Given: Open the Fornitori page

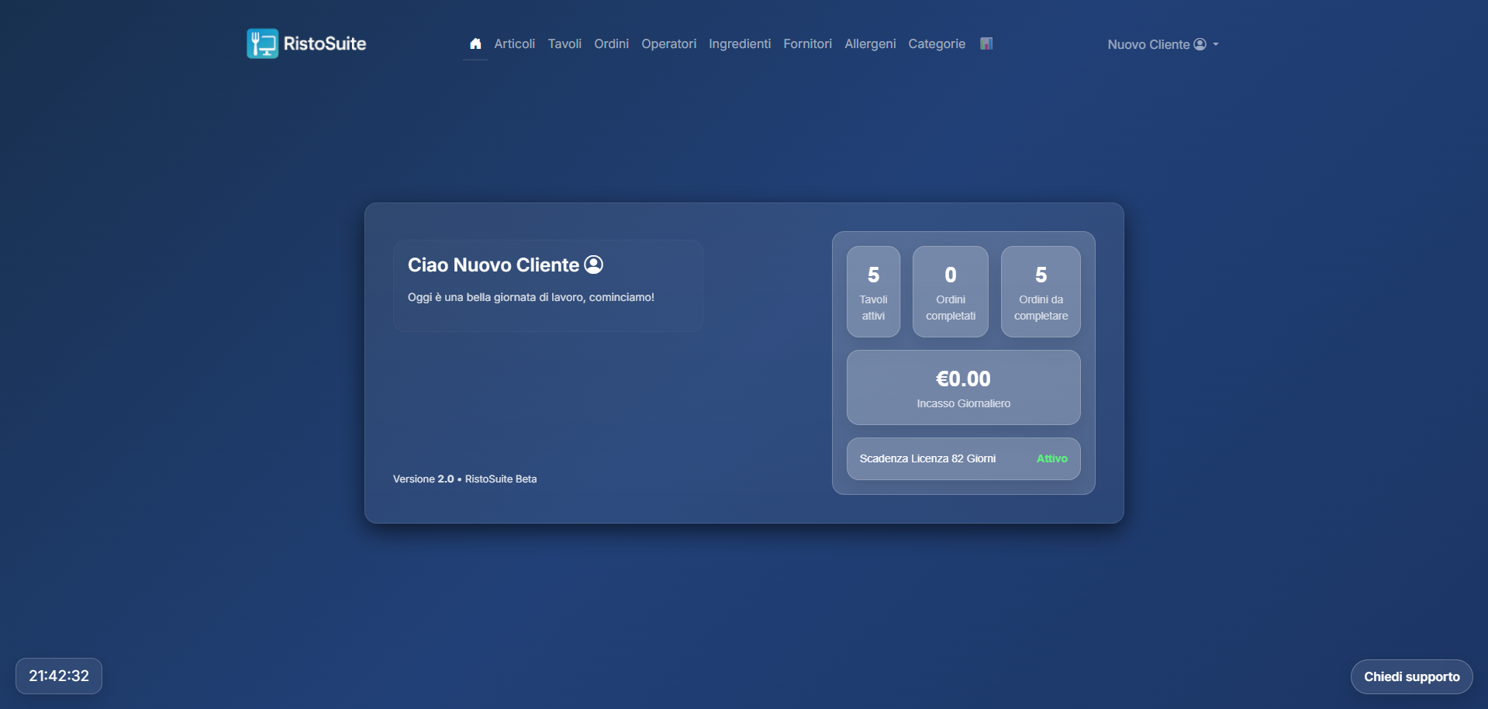Looking at the screenshot, I should point(807,44).
